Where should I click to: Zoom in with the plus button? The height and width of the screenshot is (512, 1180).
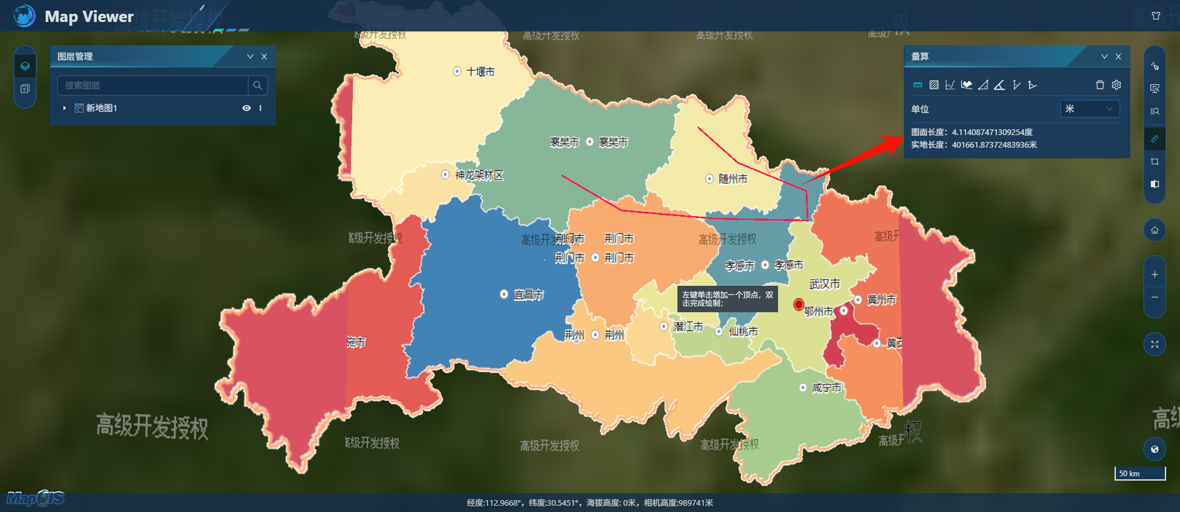point(1154,275)
